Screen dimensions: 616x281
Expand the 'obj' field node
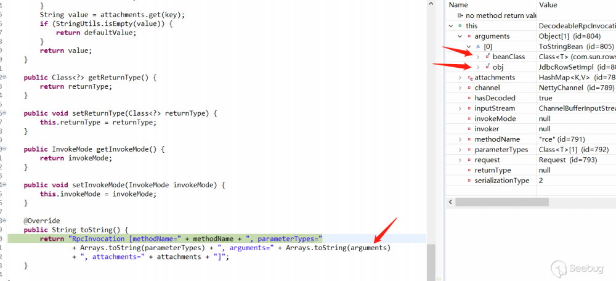click(x=478, y=67)
